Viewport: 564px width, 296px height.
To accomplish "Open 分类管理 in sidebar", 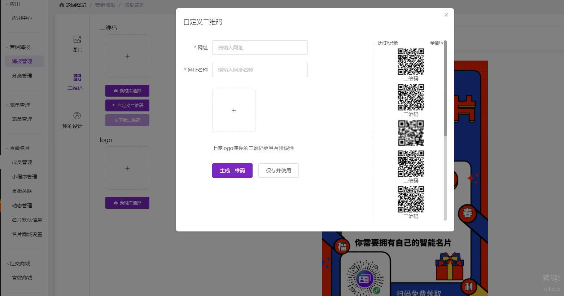I will pos(22,76).
